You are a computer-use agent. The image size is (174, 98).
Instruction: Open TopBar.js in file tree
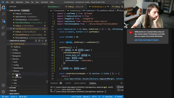point(17,47)
